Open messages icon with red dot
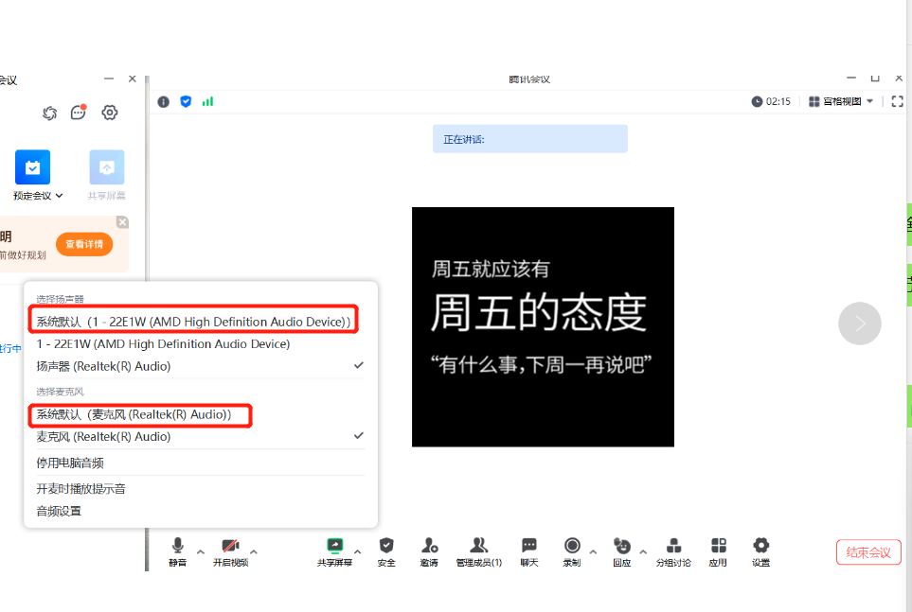Image resolution: width=912 pixels, height=612 pixels. pos(79,113)
